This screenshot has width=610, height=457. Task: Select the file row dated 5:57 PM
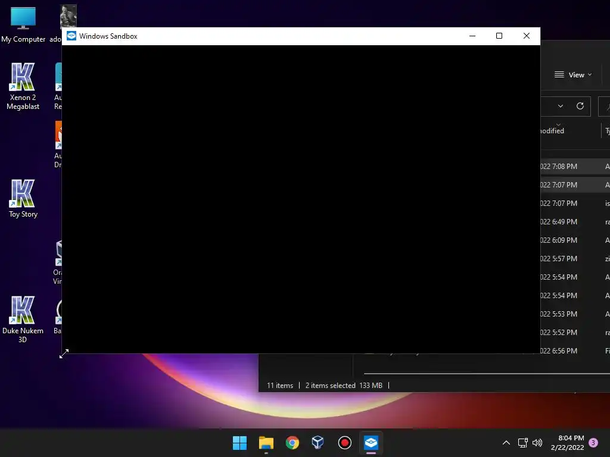pyautogui.click(x=575, y=259)
